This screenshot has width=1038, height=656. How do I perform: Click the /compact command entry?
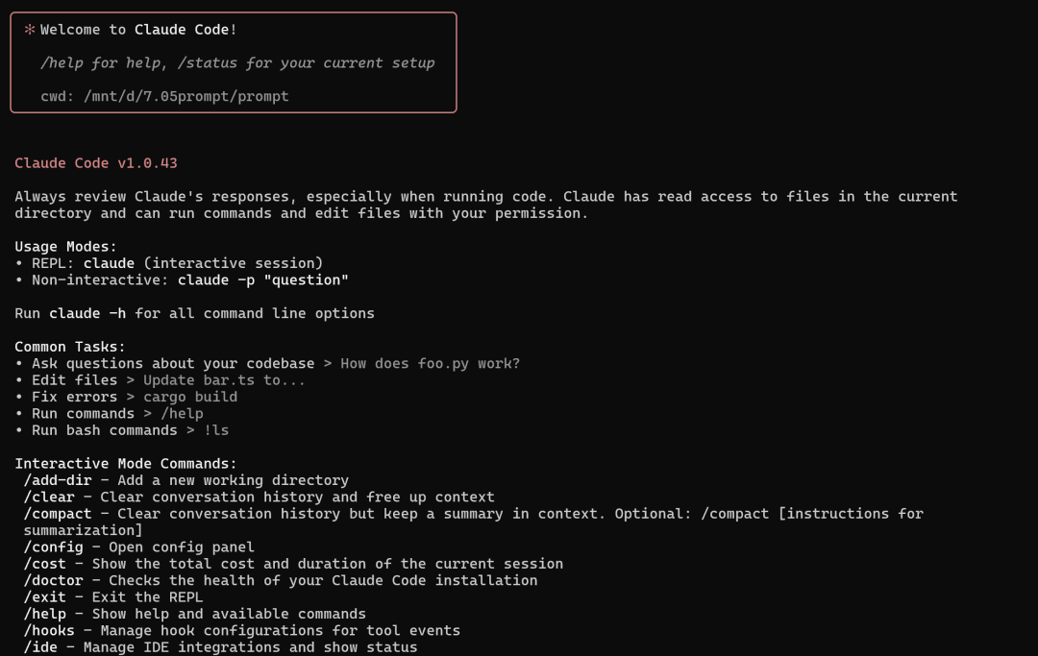[58, 514]
